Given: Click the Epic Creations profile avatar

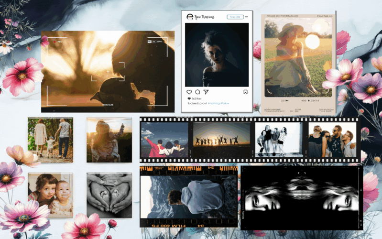Looking at the screenshot, I should (x=190, y=17).
